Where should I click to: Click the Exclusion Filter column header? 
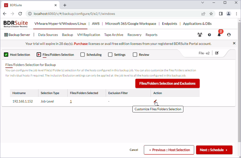click(118, 93)
